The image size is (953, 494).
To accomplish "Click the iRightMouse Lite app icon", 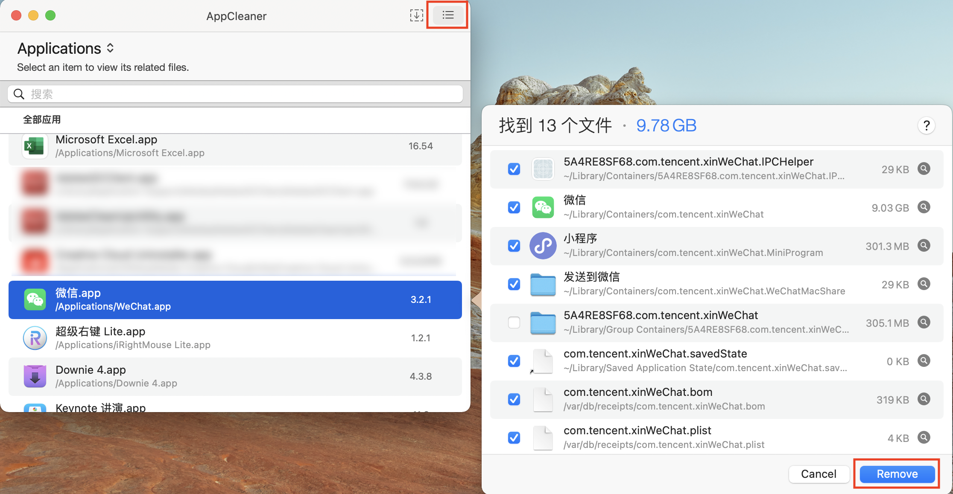I will coord(35,338).
